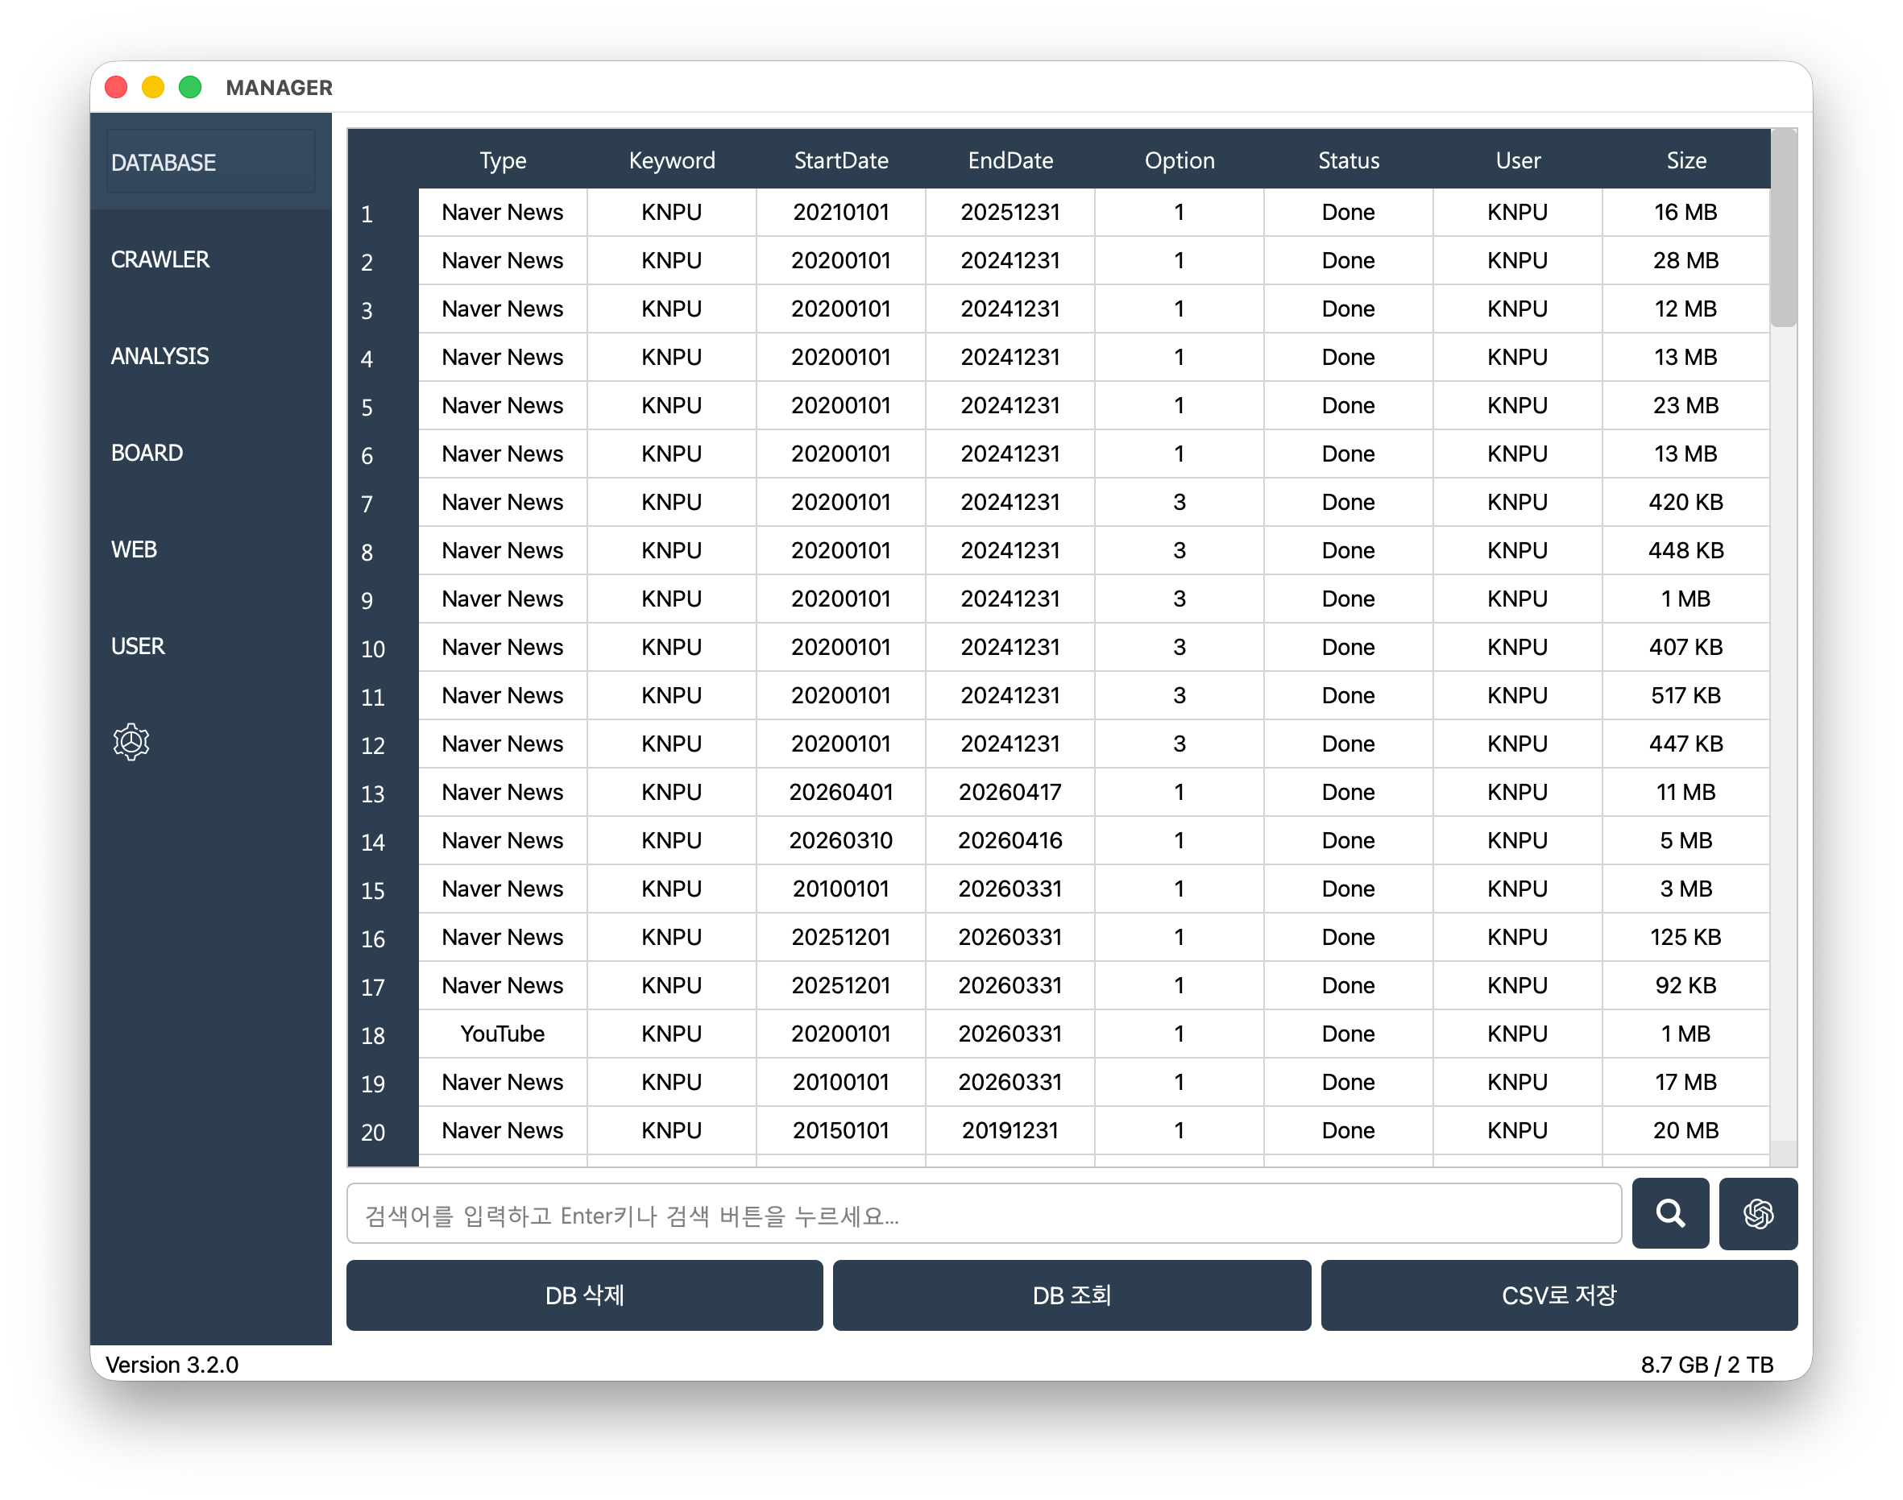Click the 20 MB size cell
This screenshot has width=1903, height=1500.
(1685, 1130)
